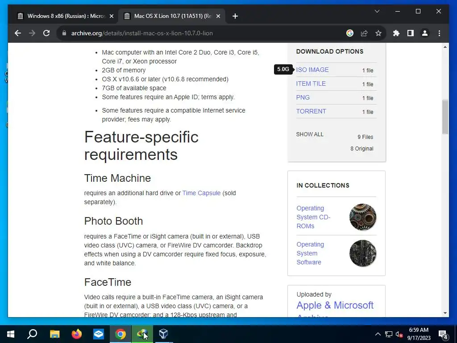457x343 pixels.
Task: Switch to Chrome on taskbar
Action: 120,334
